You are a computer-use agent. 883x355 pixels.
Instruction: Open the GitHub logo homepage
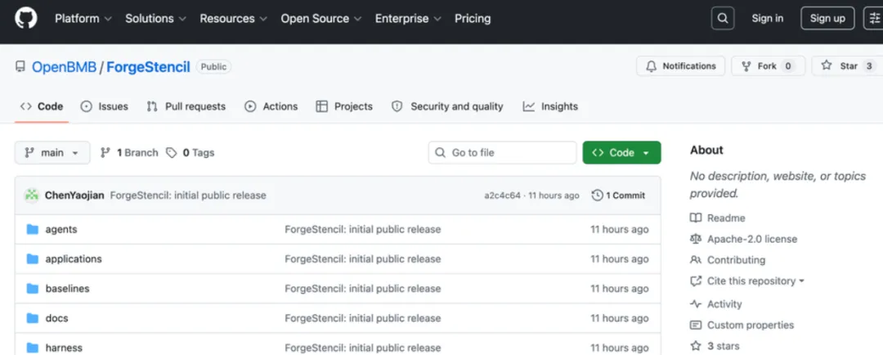point(26,18)
